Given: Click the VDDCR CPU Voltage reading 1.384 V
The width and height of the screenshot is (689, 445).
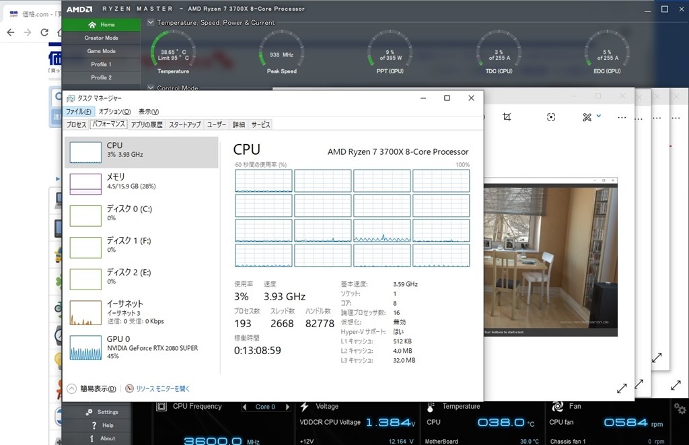Looking at the screenshot, I should [x=391, y=423].
